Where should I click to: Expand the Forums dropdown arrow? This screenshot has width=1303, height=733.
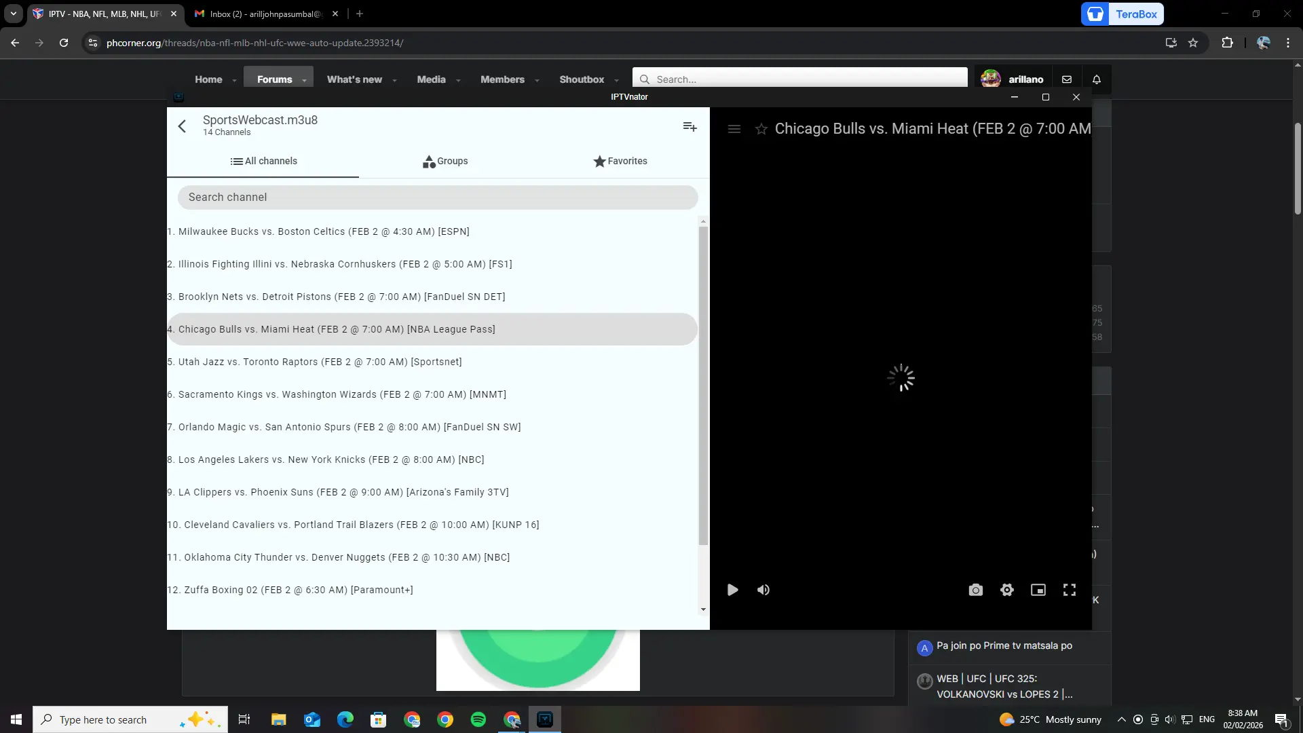(305, 80)
